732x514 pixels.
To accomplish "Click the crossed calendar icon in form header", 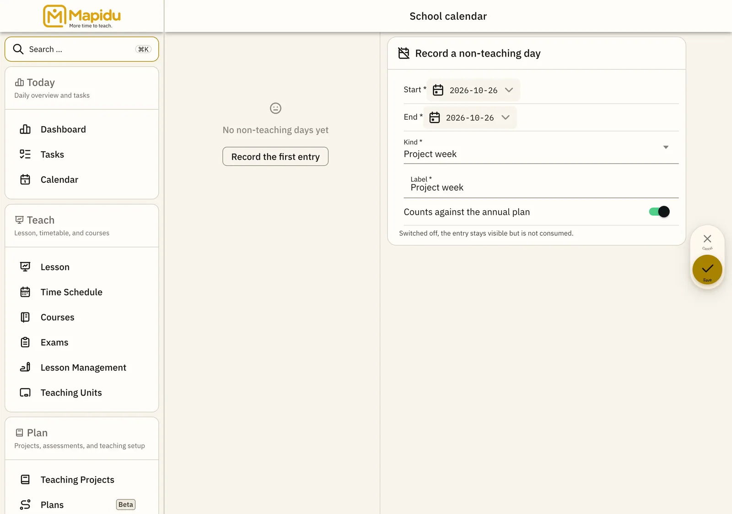I will (x=404, y=53).
